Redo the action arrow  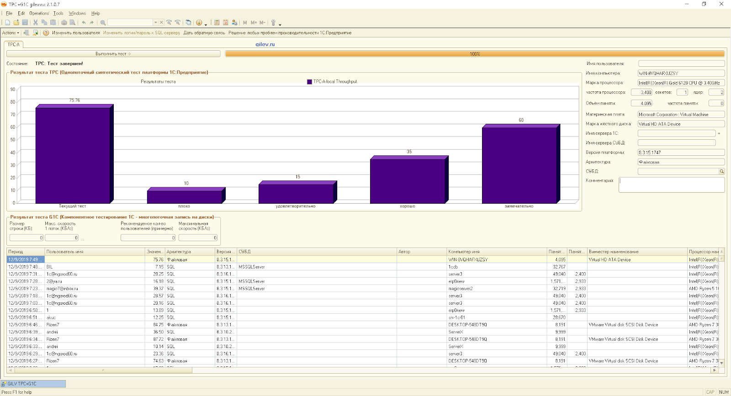click(92, 22)
